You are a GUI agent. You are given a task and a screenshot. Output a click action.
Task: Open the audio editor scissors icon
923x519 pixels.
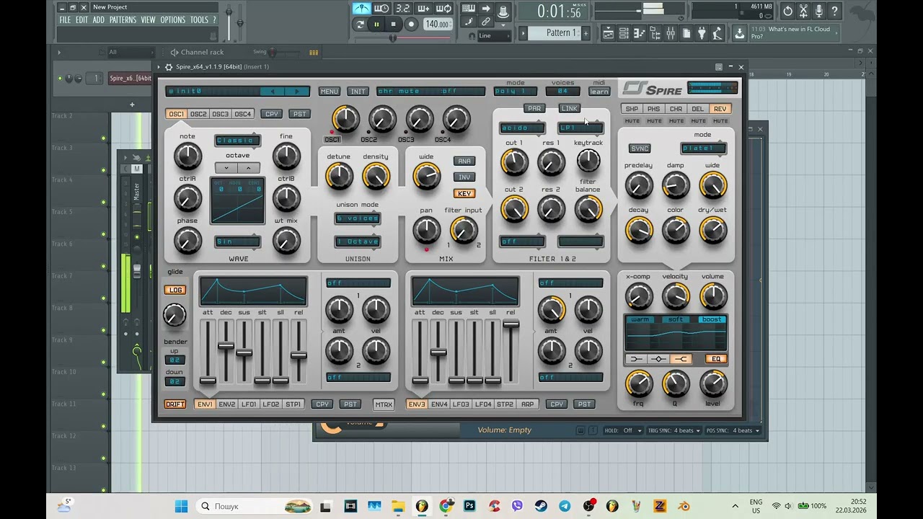(803, 12)
